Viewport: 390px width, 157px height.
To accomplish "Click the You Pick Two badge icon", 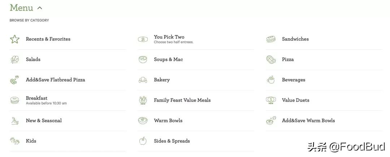I will (143, 39).
